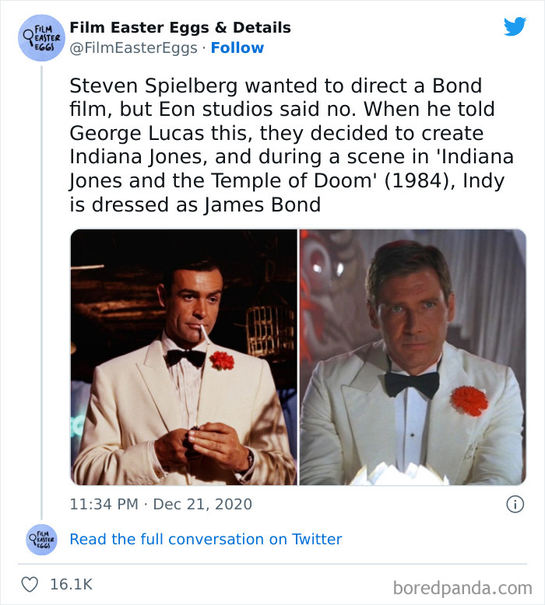The height and width of the screenshot is (605, 545).
Task: Click the small Film Easter Eggs avatar near the bottom
Action: click(x=41, y=539)
